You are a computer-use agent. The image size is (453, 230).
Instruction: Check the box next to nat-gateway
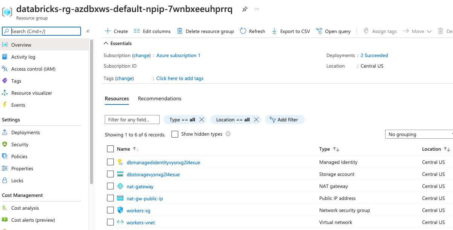pyautogui.click(x=110, y=186)
